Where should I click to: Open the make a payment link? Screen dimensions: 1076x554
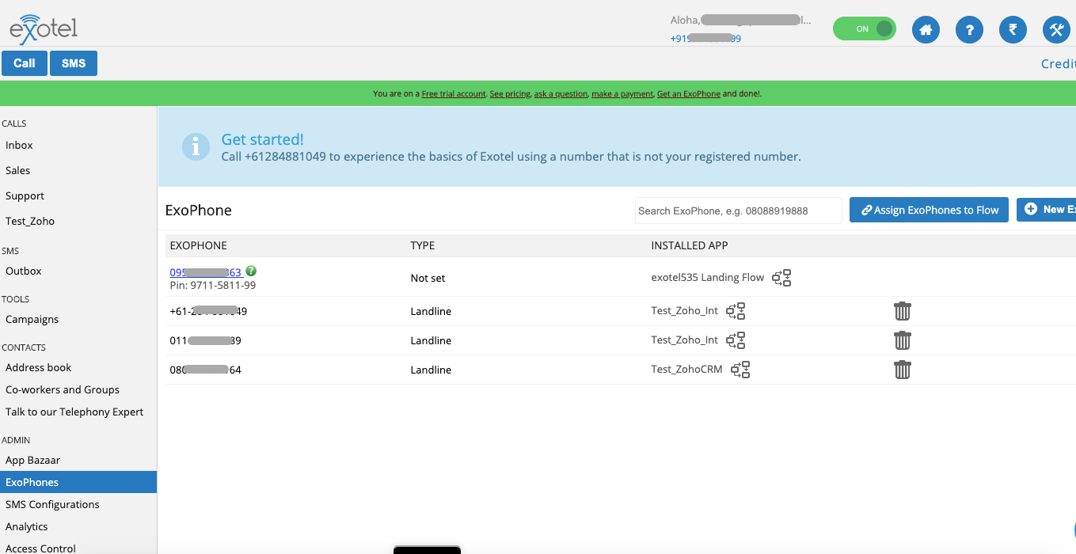[x=622, y=93]
